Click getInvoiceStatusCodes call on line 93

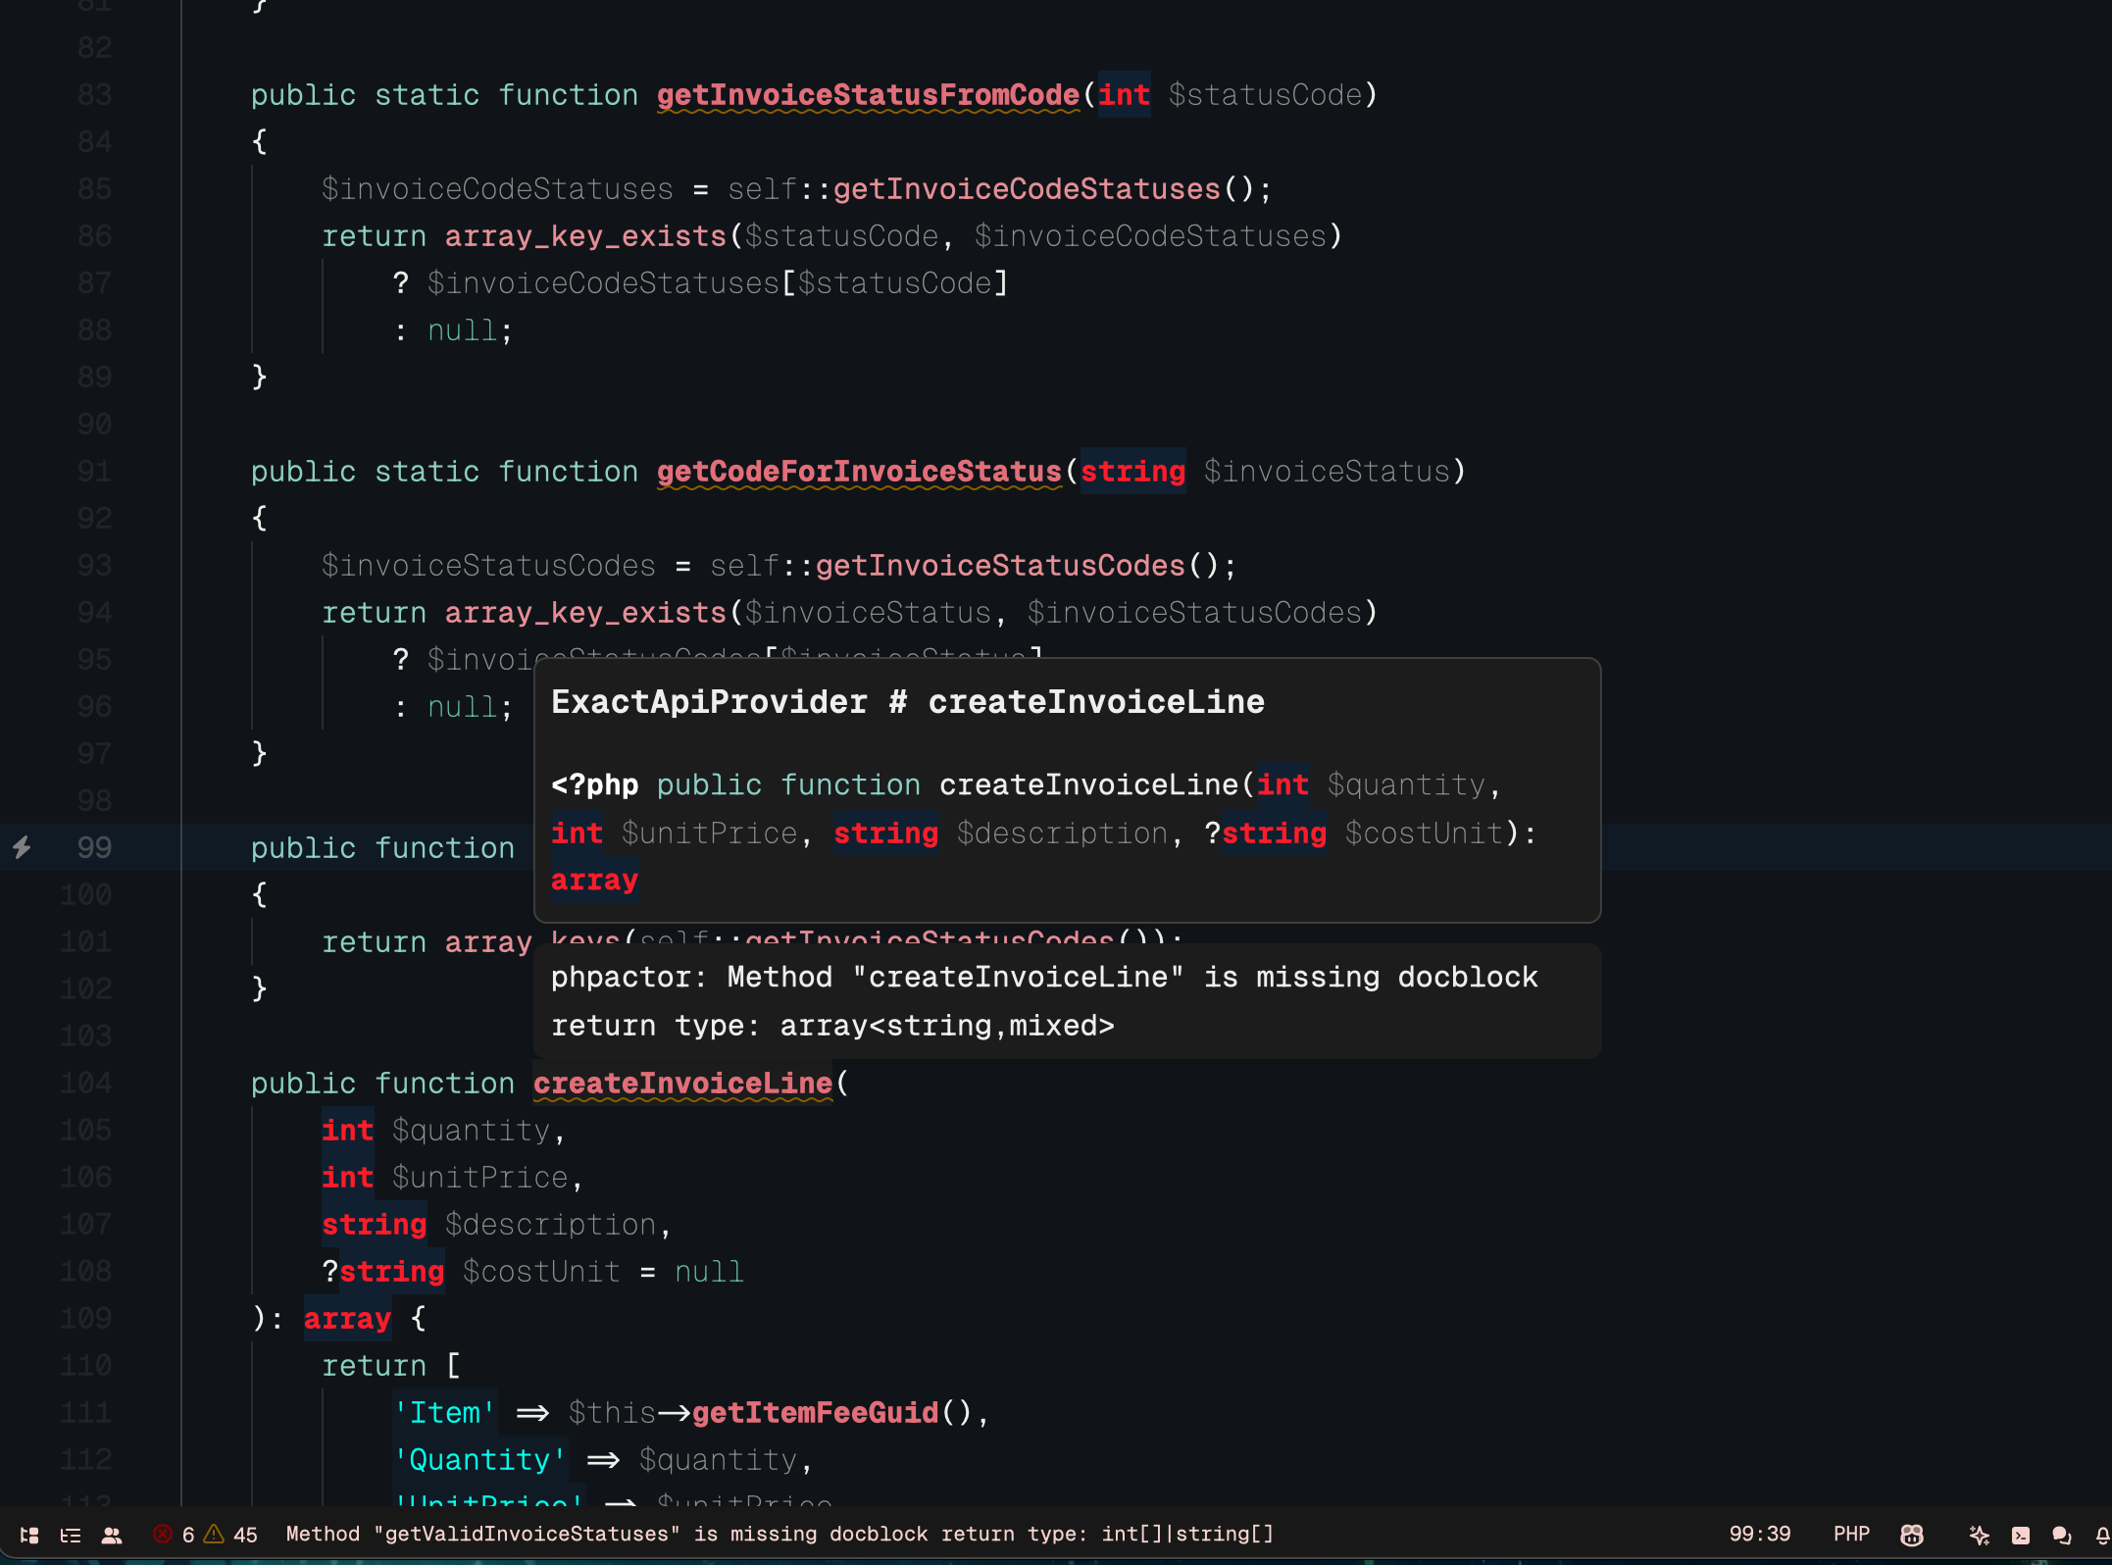[1000, 566]
